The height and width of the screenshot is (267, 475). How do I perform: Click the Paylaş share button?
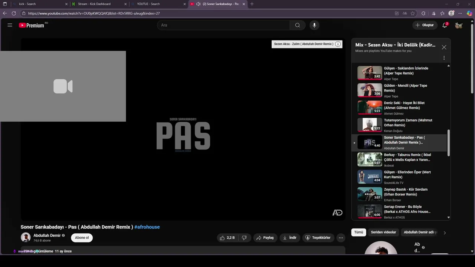(265, 238)
